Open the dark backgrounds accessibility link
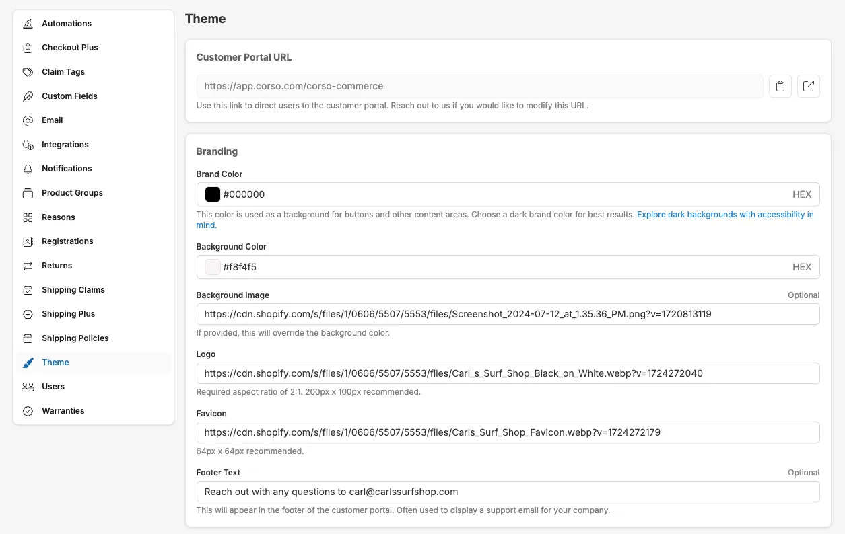The width and height of the screenshot is (845, 534). (x=724, y=215)
